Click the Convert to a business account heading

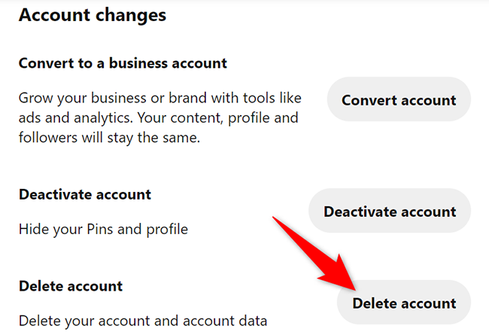tap(123, 62)
